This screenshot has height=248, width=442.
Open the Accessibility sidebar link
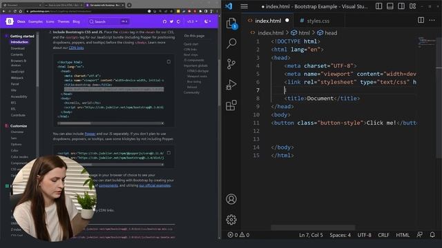(x=19, y=96)
